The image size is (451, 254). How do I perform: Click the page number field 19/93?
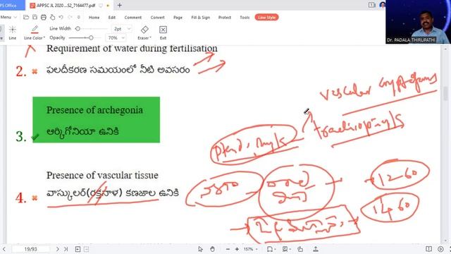30,249
